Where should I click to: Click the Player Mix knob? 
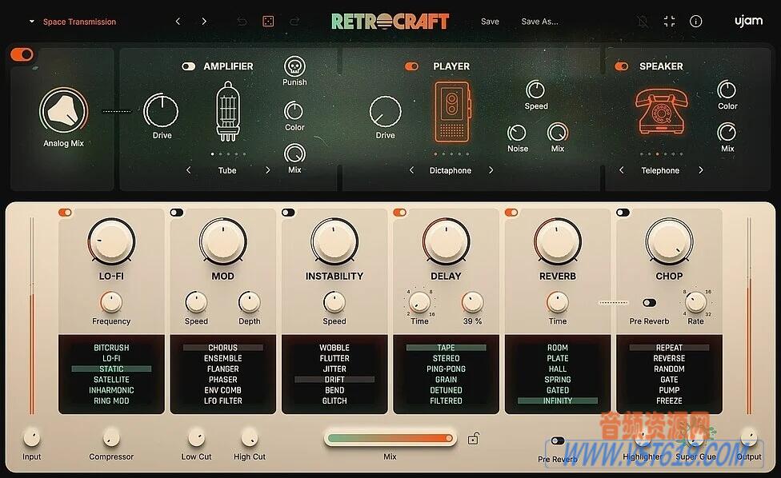(x=558, y=133)
